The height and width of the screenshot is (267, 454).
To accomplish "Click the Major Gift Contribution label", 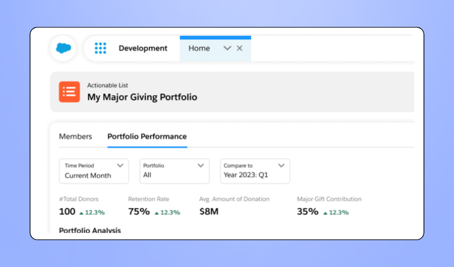I will [x=329, y=199].
